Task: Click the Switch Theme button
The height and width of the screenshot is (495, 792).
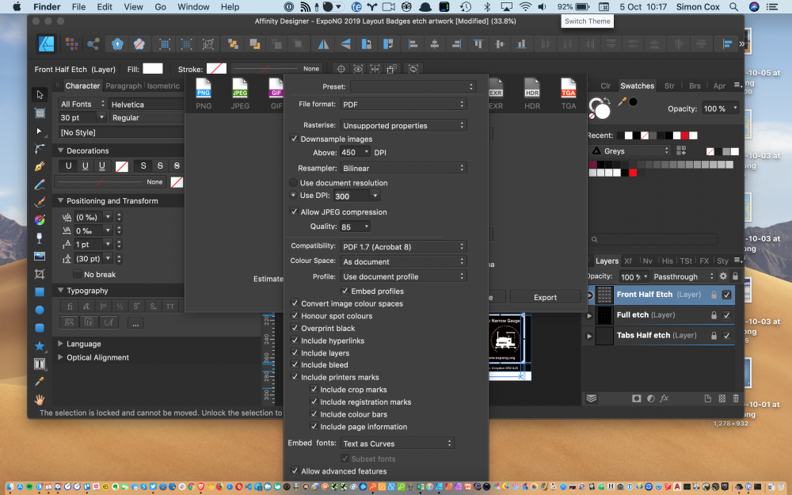Action: pos(587,21)
